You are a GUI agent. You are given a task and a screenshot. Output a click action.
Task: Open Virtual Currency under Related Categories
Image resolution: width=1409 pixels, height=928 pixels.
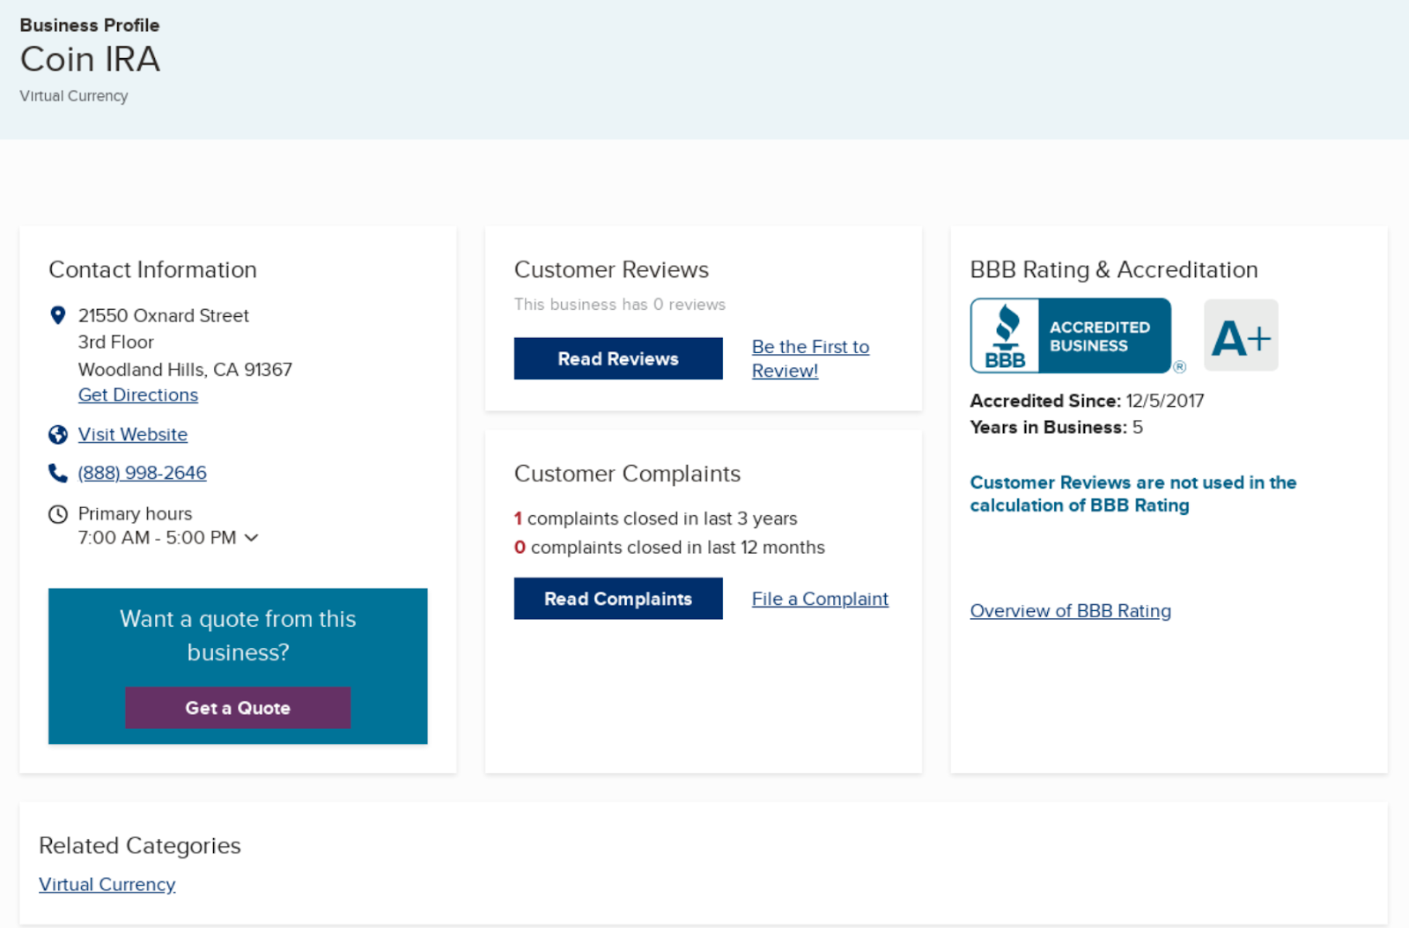pos(107,885)
